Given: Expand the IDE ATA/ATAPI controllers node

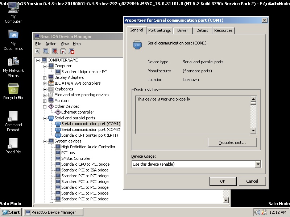Looking at the screenshot, I should (x=45, y=84).
